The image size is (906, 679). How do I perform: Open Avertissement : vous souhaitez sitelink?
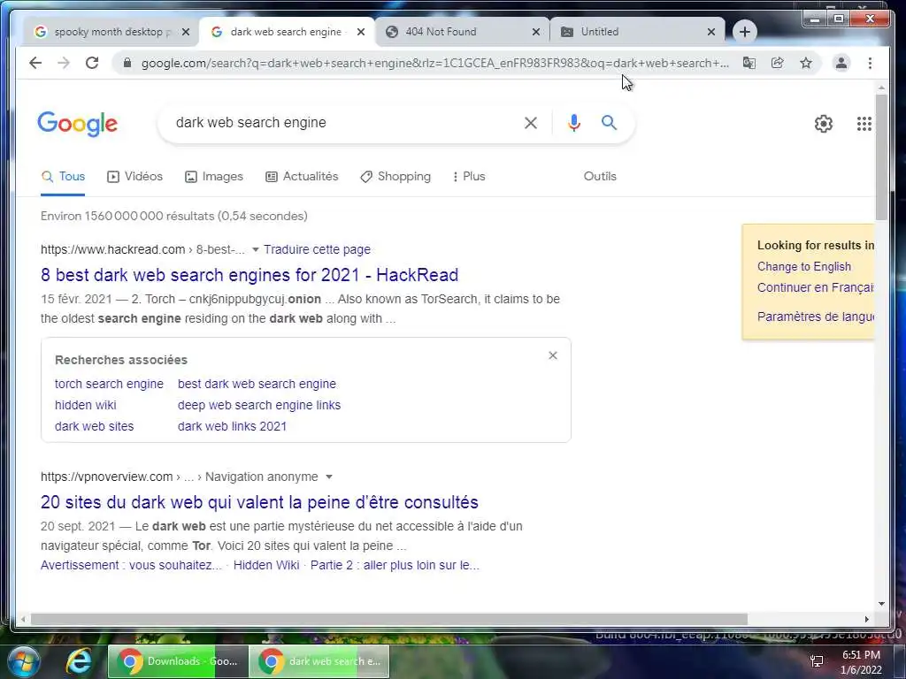(131, 565)
